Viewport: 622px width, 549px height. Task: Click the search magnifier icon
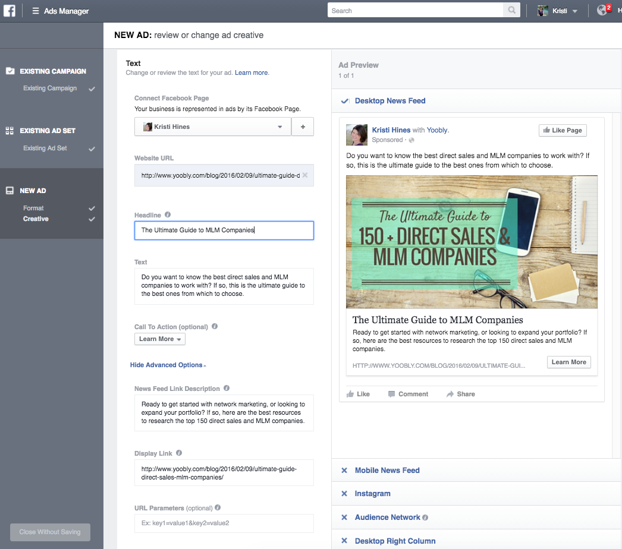[x=512, y=10]
